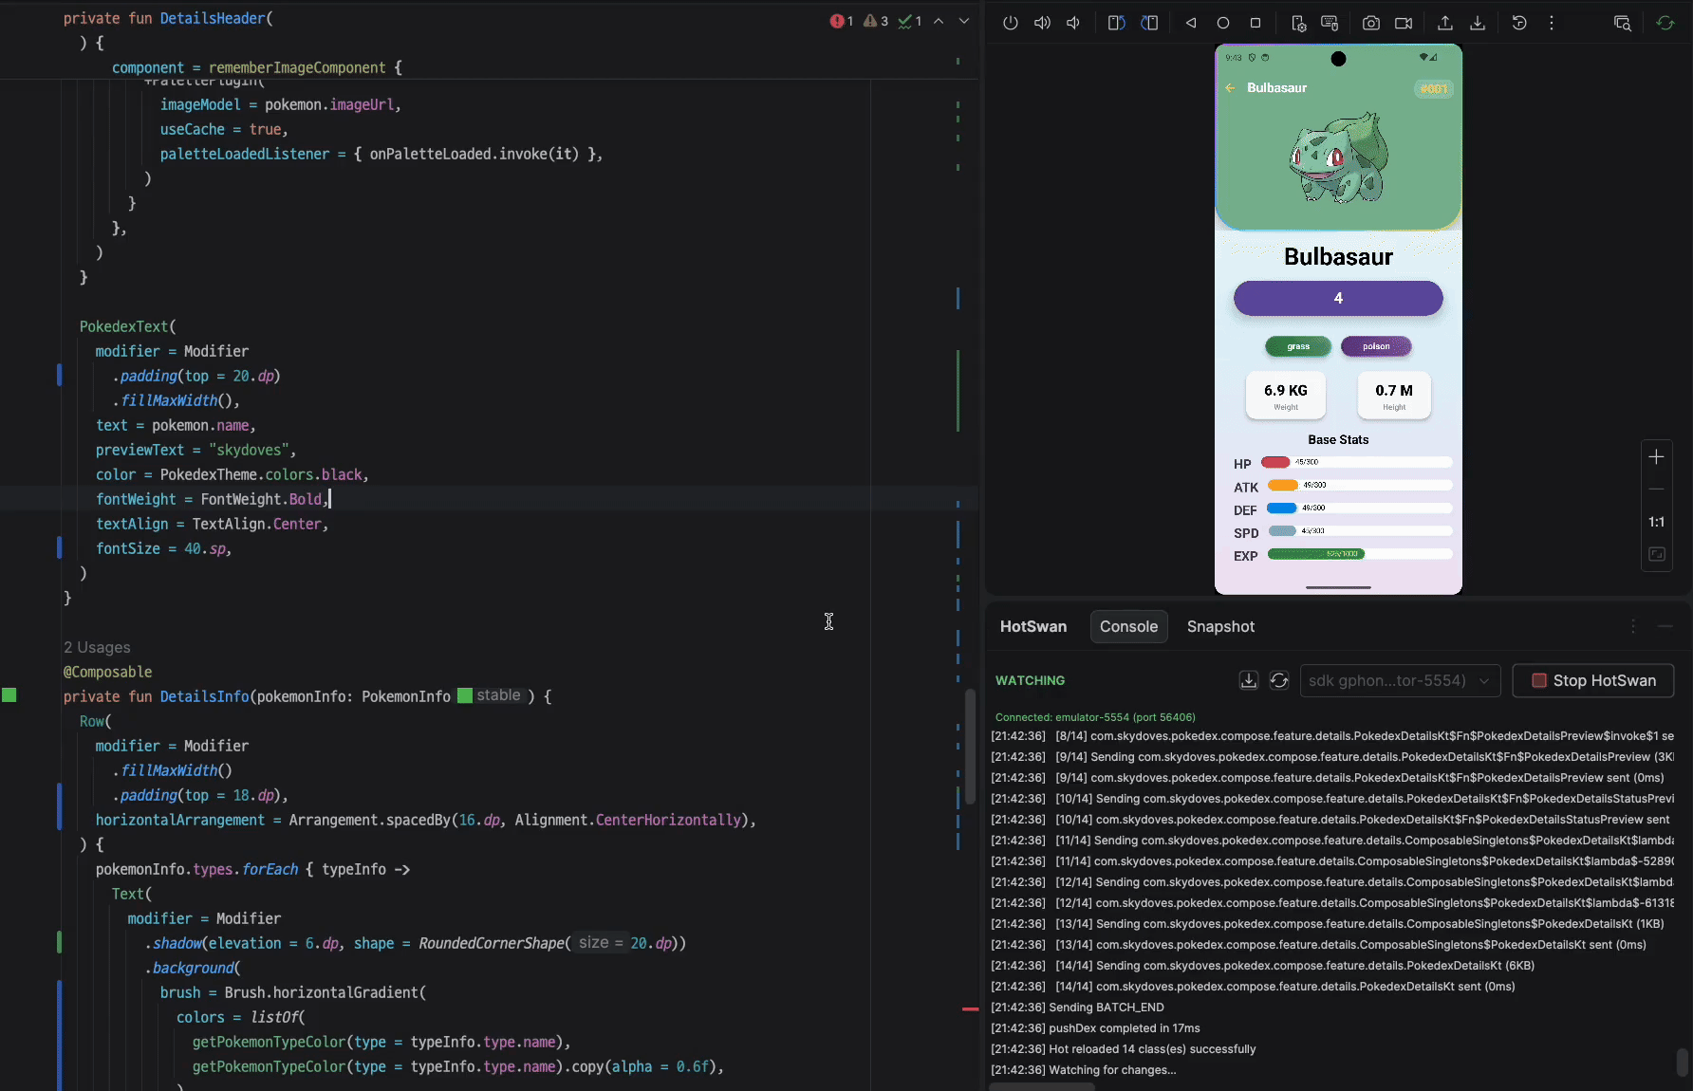The width and height of the screenshot is (1693, 1091).
Task: Tap the poison type chip in emulator
Action: coord(1376,346)
